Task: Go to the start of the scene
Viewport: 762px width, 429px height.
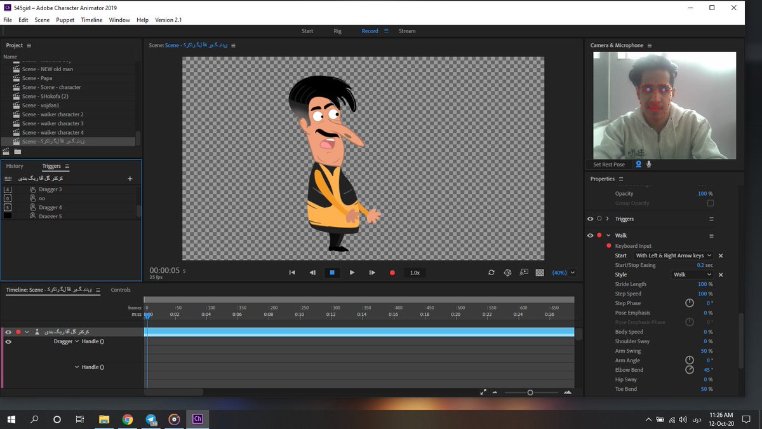Action: [292, 273]
